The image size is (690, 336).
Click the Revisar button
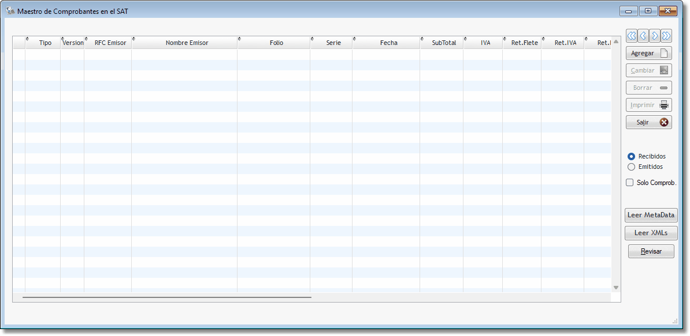[651, 251]
